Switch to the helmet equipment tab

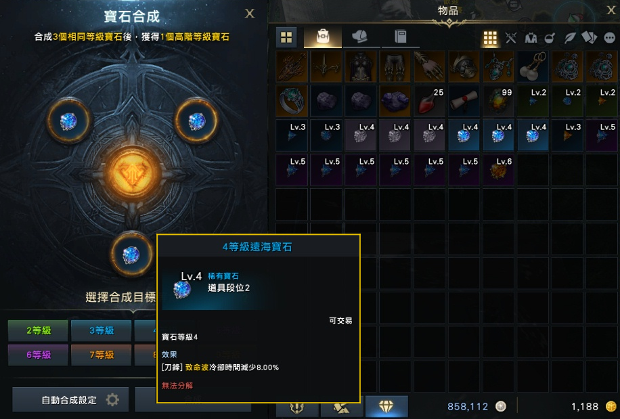(x=360, y=37)
